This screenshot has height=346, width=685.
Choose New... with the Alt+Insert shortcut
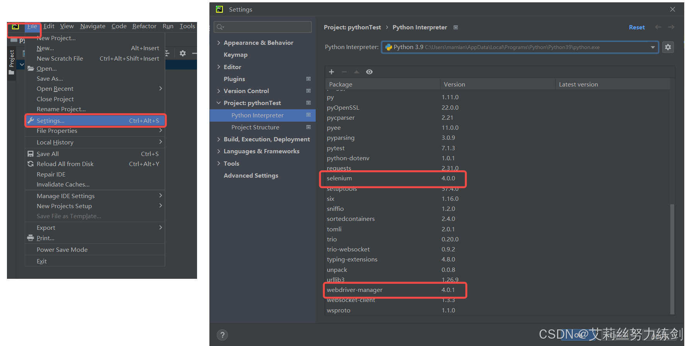coord(95,48)
